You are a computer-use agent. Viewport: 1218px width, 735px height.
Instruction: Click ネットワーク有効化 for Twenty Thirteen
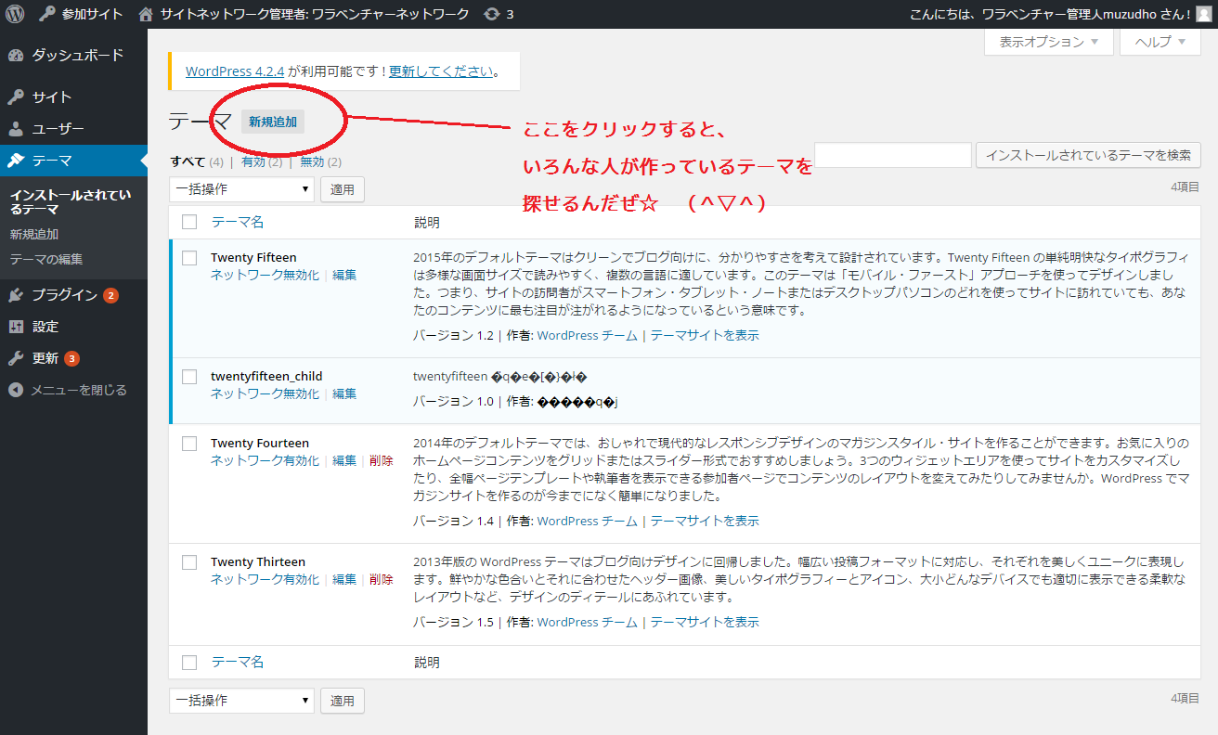[265, 579]
